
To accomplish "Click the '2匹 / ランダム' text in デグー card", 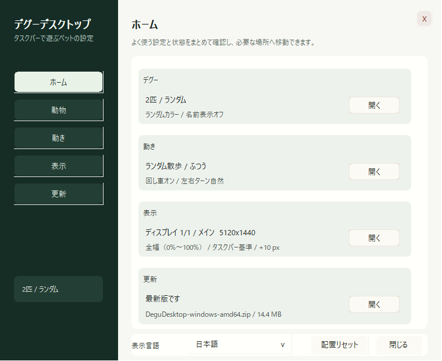I will click(166, 100).
